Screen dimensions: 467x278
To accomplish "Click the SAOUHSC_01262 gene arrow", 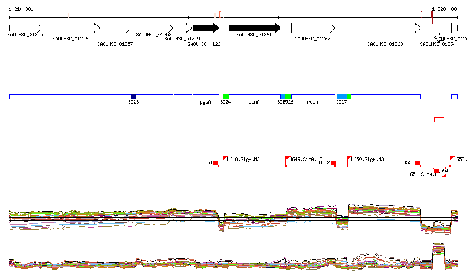I will tap(313, 28).
